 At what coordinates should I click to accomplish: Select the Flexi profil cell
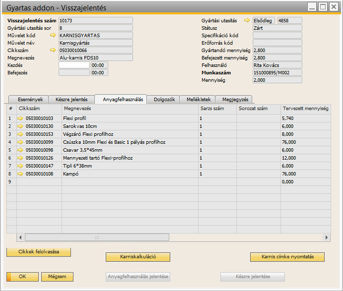coord(130,118)
